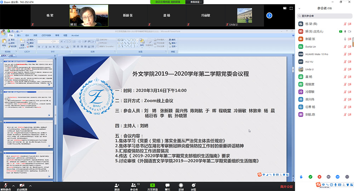
Task: Start recording with the 录制 icon
Action: click(x=181, y=186)
